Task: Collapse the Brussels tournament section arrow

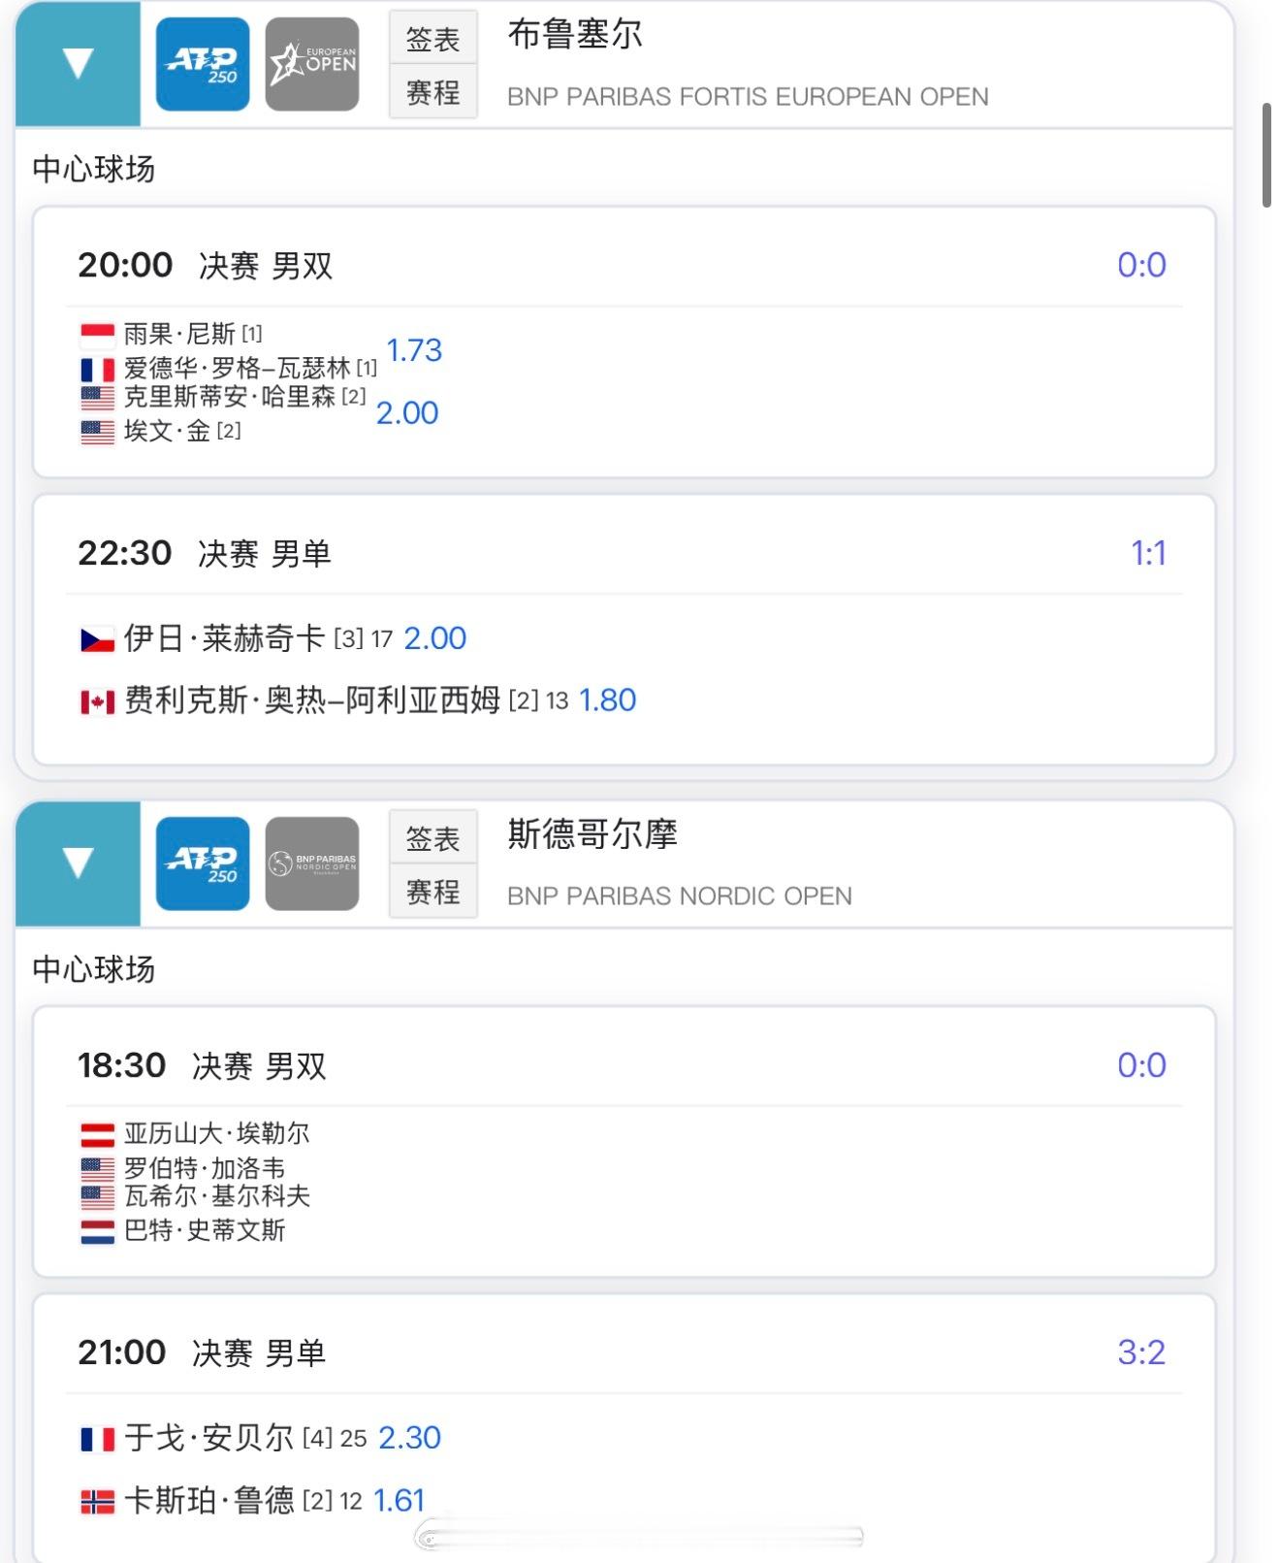Action: click(78, 64)
